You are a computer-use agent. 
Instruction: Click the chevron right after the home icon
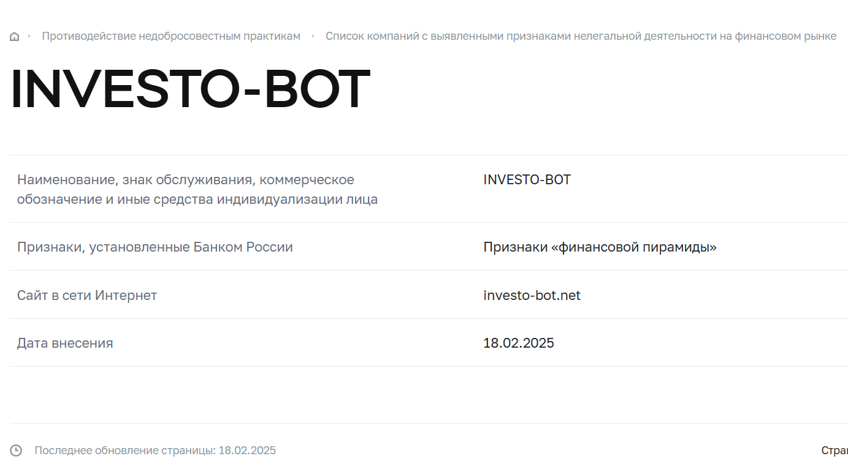29,37
